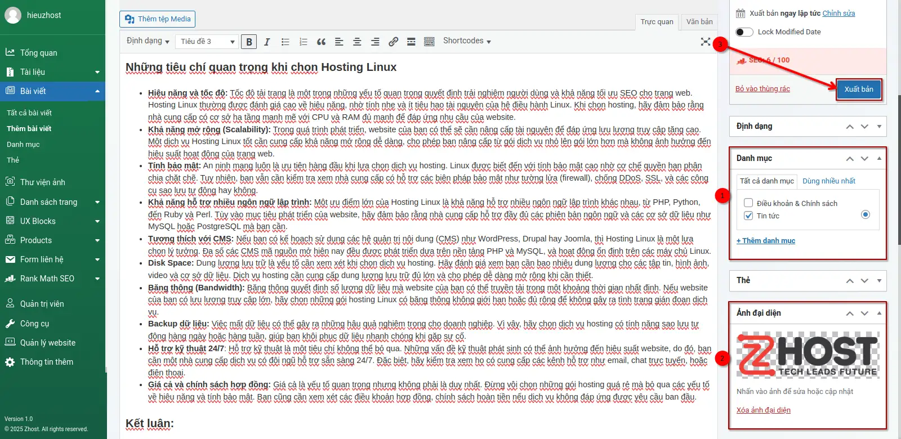Screen dimensions: 901x439
Task: Click the Xuất bản publish button
Action: point(859,89)
